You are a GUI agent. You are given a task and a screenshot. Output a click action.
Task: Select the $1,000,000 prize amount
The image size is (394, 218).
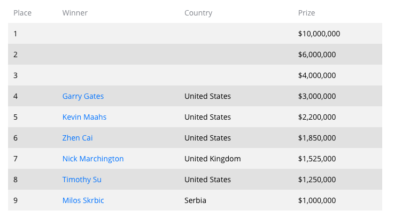pyautogui.click(x=317, y=200)
